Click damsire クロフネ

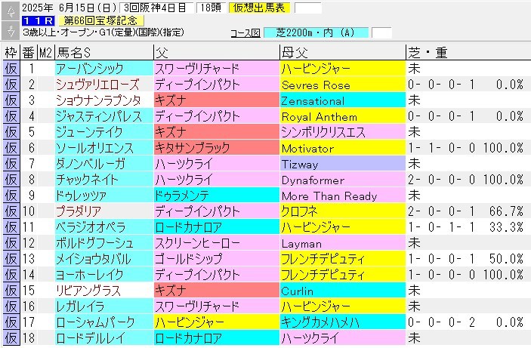[x=343, y=211]
